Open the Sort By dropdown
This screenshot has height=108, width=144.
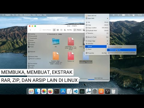68,30
